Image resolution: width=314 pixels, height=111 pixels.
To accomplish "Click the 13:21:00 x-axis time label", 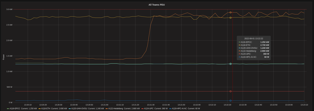I will pos(104,105).
